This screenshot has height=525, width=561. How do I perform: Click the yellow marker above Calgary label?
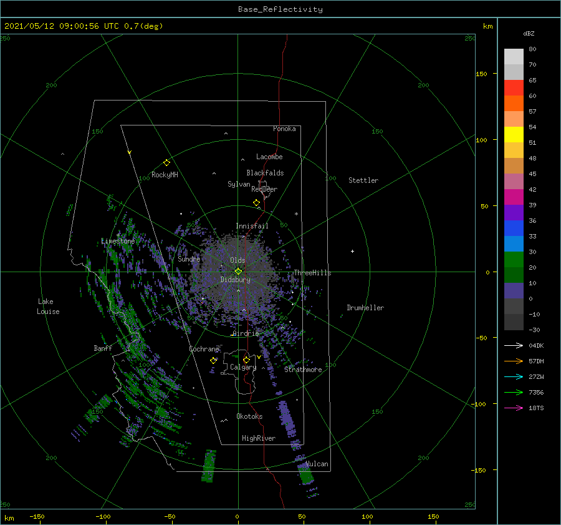[246, 360]
